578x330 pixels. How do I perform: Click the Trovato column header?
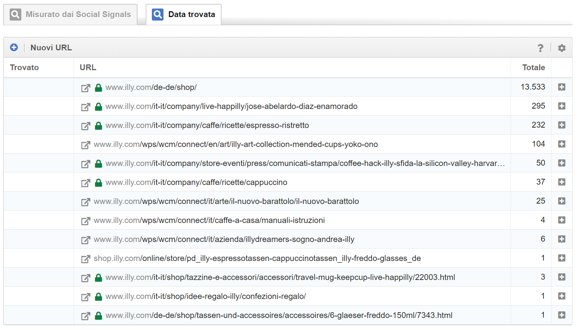coord(24,67)
